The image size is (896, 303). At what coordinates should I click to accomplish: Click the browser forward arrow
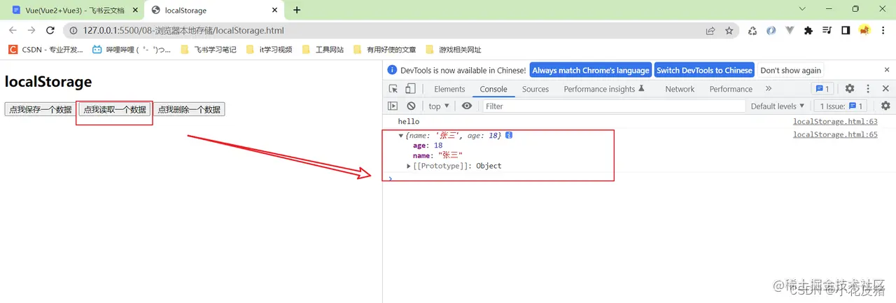pyautogui.click(x=31, y=31)
